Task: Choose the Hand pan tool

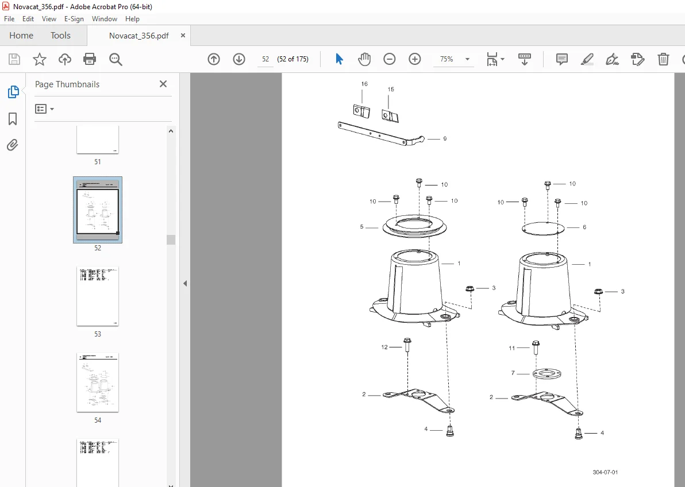Action: point(364,59)
